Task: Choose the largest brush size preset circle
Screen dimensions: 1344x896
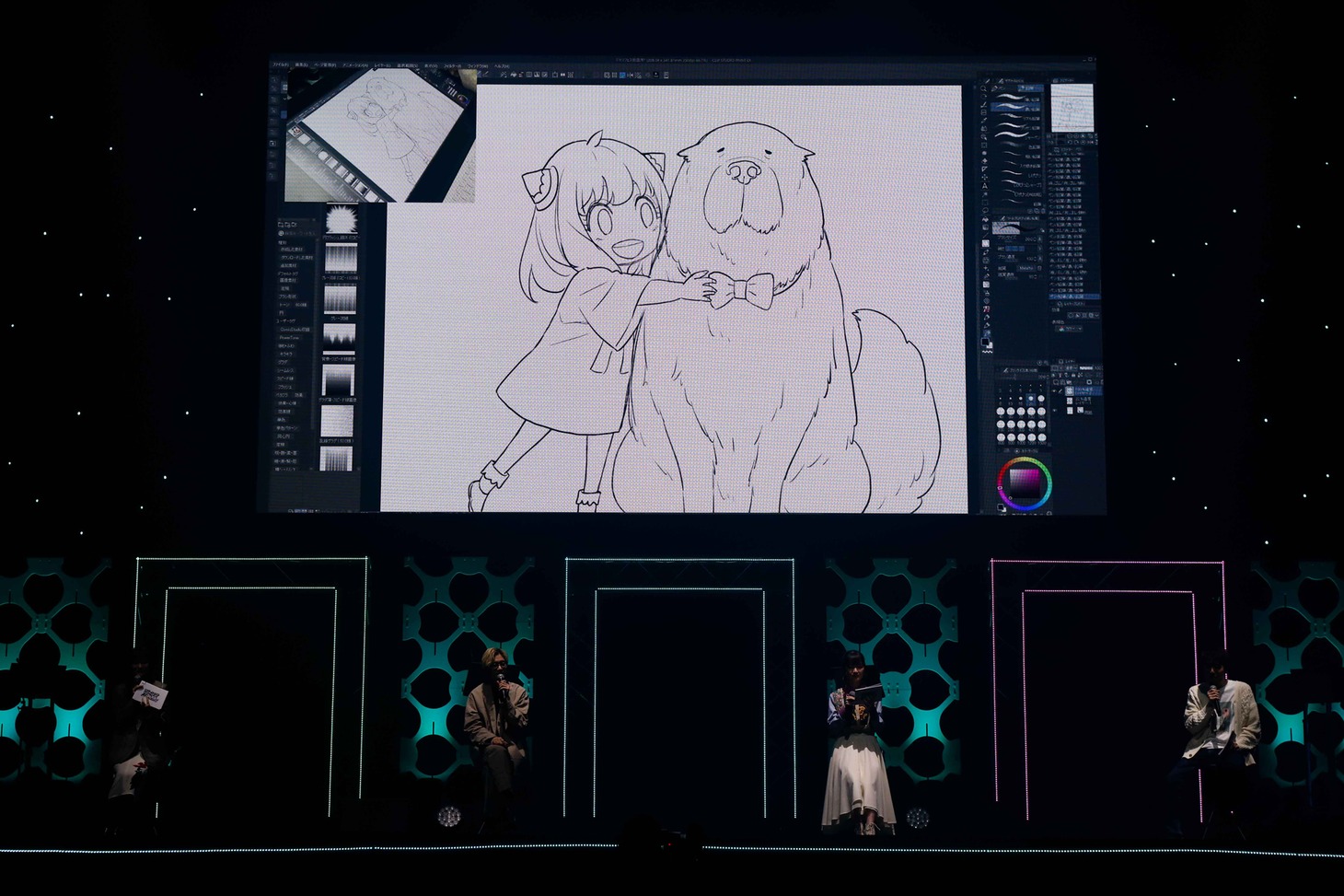Action: pos(1041,438)
